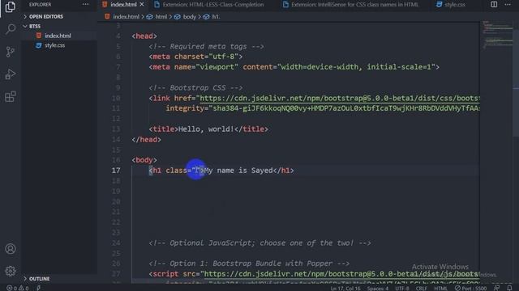Click the title text 'Hello, world!' on line 13
519x291 pixels.
(206, 129)
